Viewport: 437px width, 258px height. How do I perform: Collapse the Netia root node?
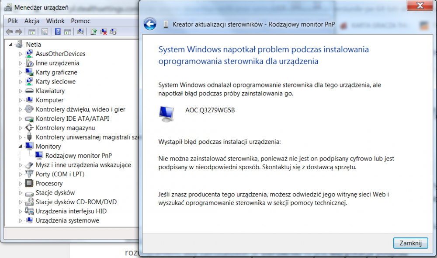point(11,45)
